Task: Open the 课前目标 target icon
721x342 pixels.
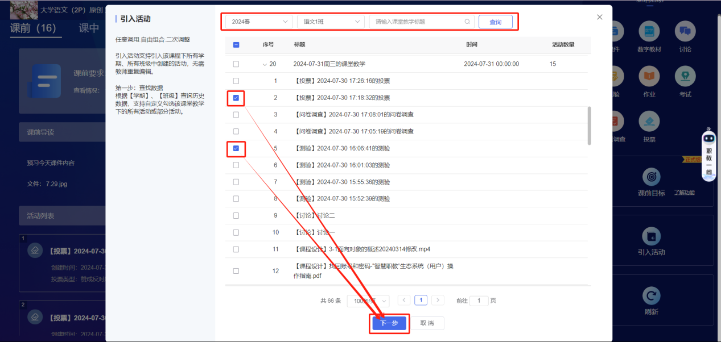Action: (651, 177)
